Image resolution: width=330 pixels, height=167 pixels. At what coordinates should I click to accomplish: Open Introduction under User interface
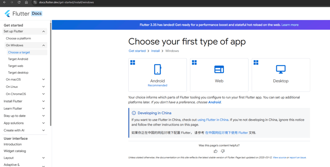coord(13,144)
